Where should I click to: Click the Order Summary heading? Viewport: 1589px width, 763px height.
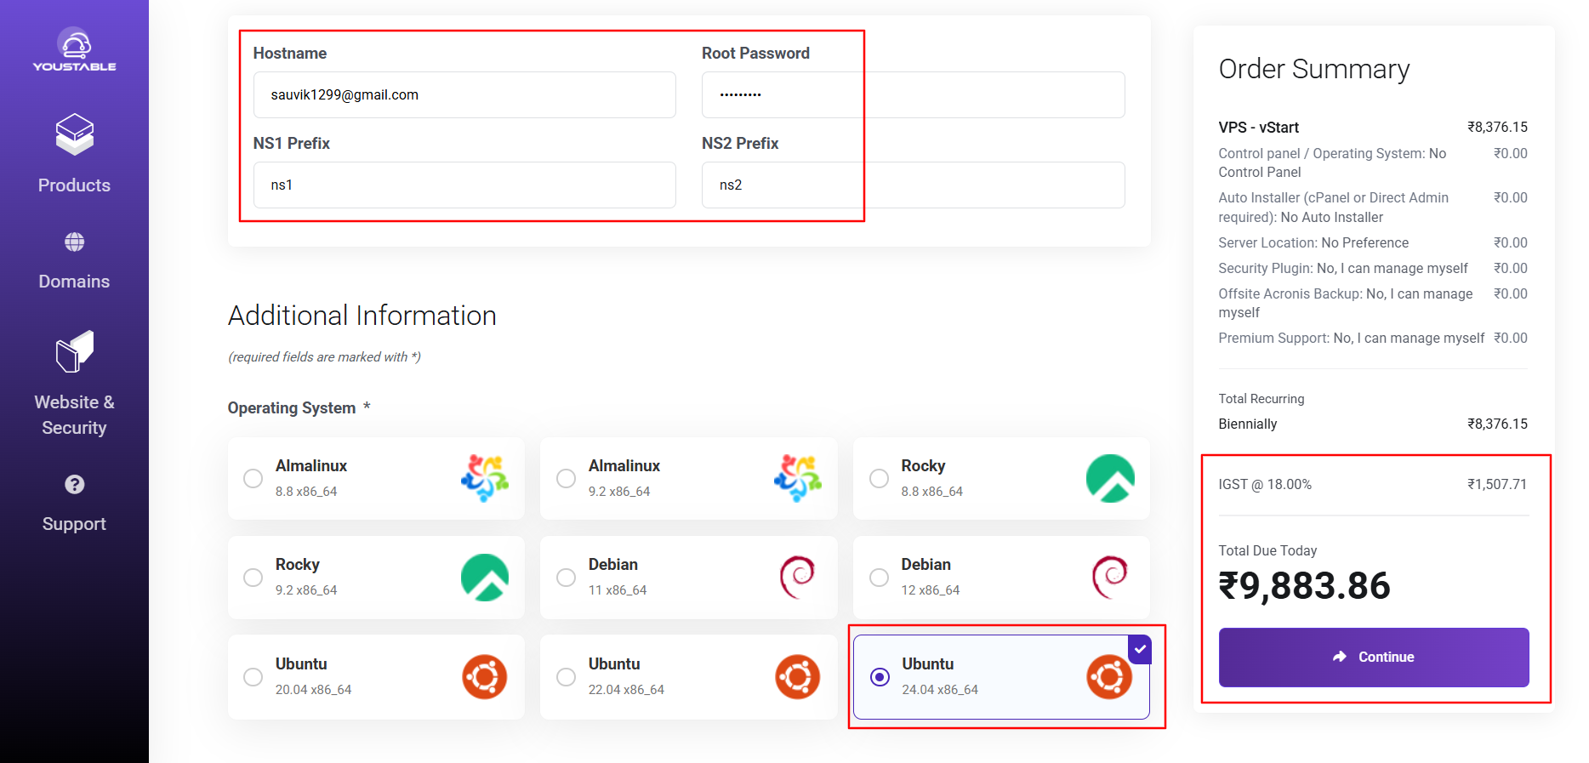(1313, 69)
